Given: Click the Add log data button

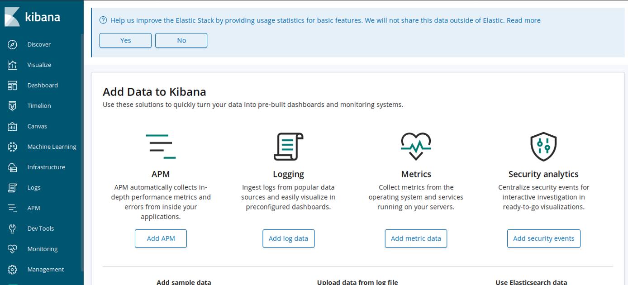Looking at the screenshot, I should (x=289, y=238).
